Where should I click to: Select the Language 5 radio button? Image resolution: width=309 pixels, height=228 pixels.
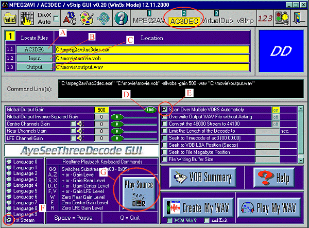9,191
